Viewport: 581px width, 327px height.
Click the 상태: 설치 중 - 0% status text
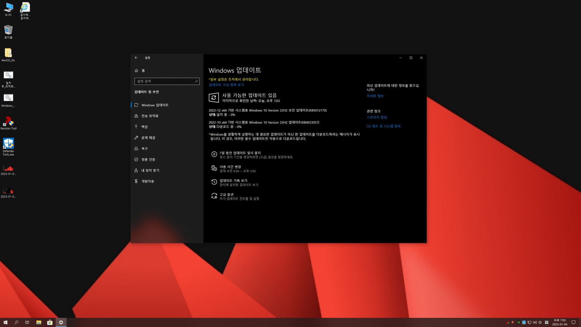pos(222,115)
